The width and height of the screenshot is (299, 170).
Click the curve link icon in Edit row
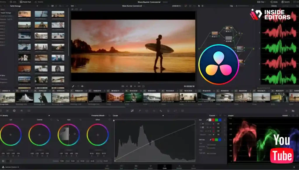[x=207, y=120]
